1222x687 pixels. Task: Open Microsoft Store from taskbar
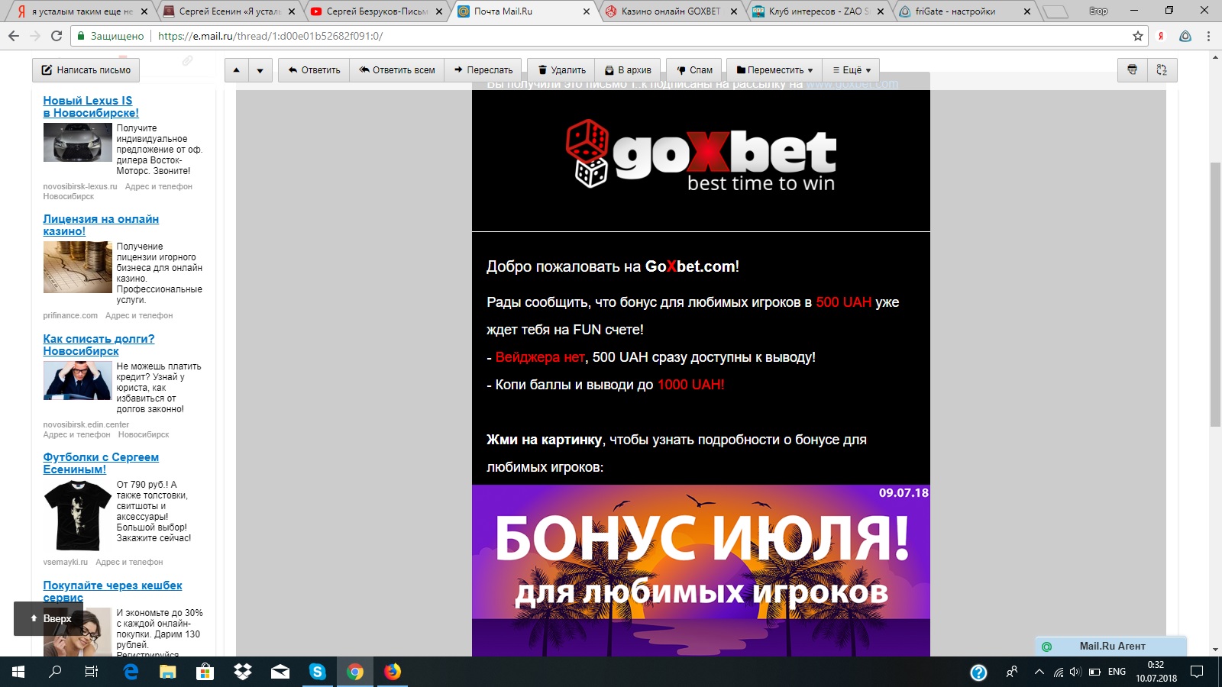[x=205, y=672]
